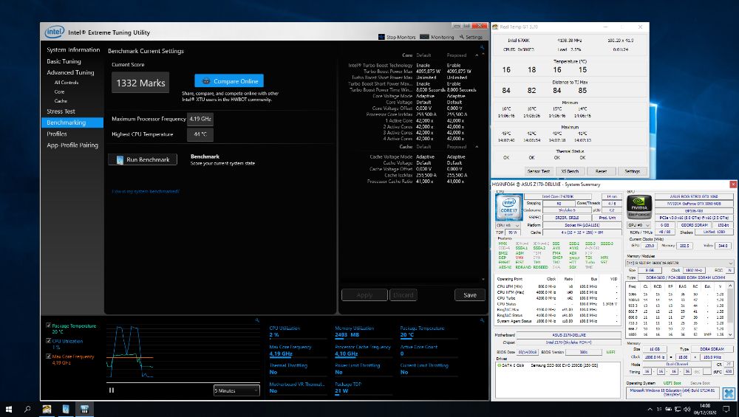
Task: Close the HWiNFO64 System Summary window
Action: (733, 184)
